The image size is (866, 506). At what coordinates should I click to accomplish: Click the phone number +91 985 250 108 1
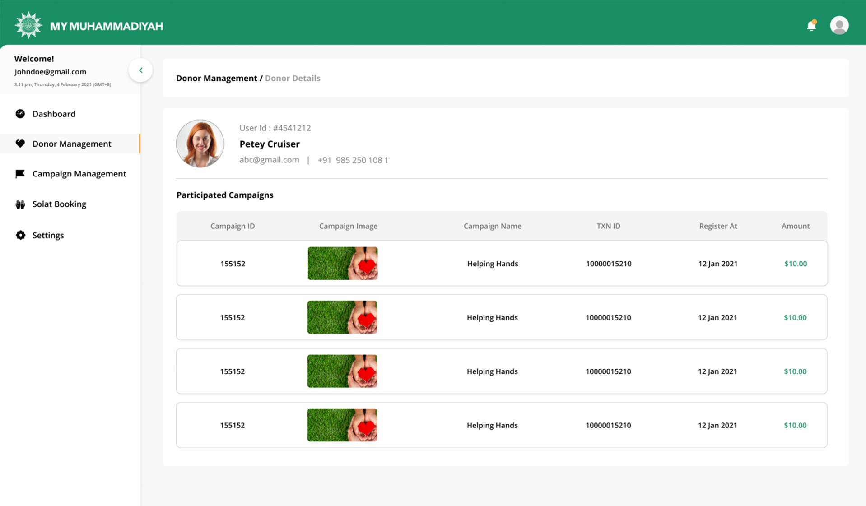[353, 160]
